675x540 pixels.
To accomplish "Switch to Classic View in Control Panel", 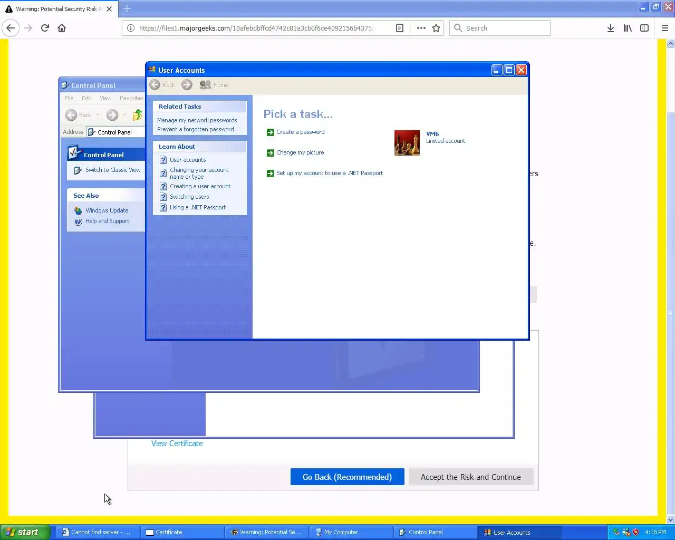I will point(113,170).
